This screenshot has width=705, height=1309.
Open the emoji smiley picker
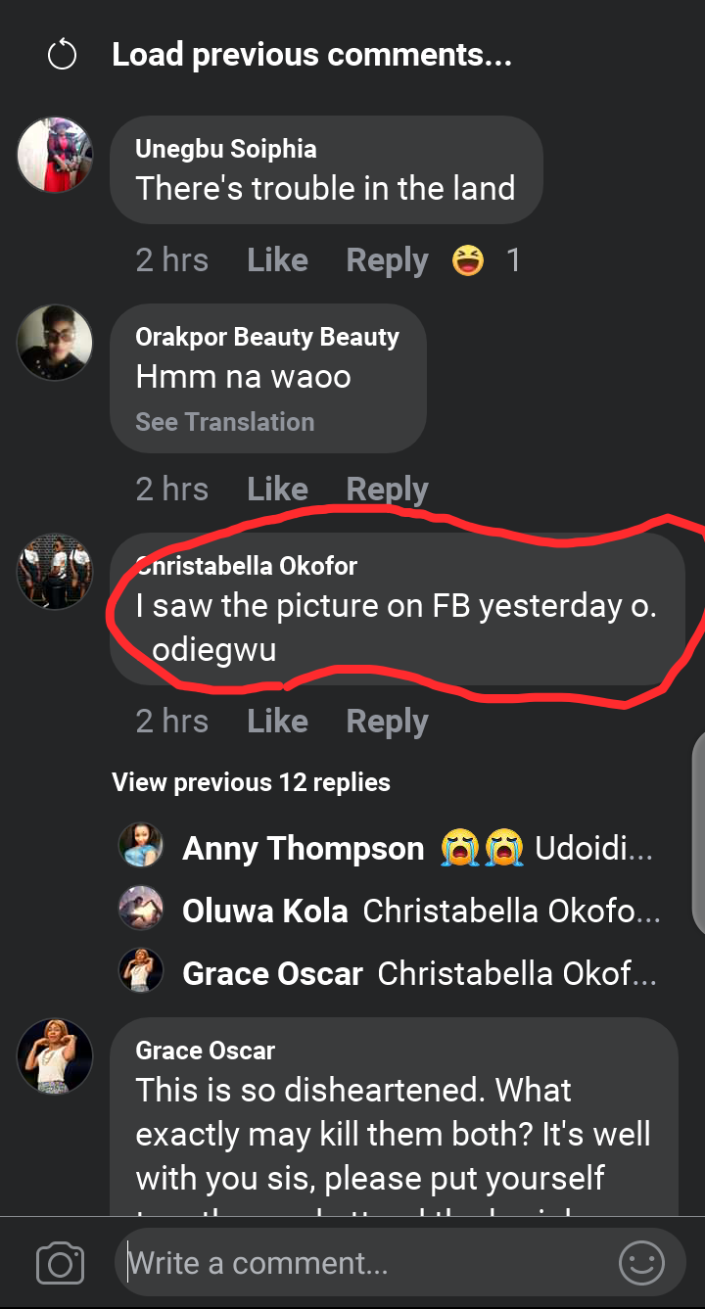point(641,1264)
